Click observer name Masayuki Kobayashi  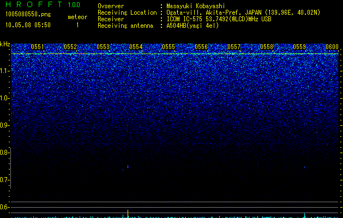click(x=196, y=6)
